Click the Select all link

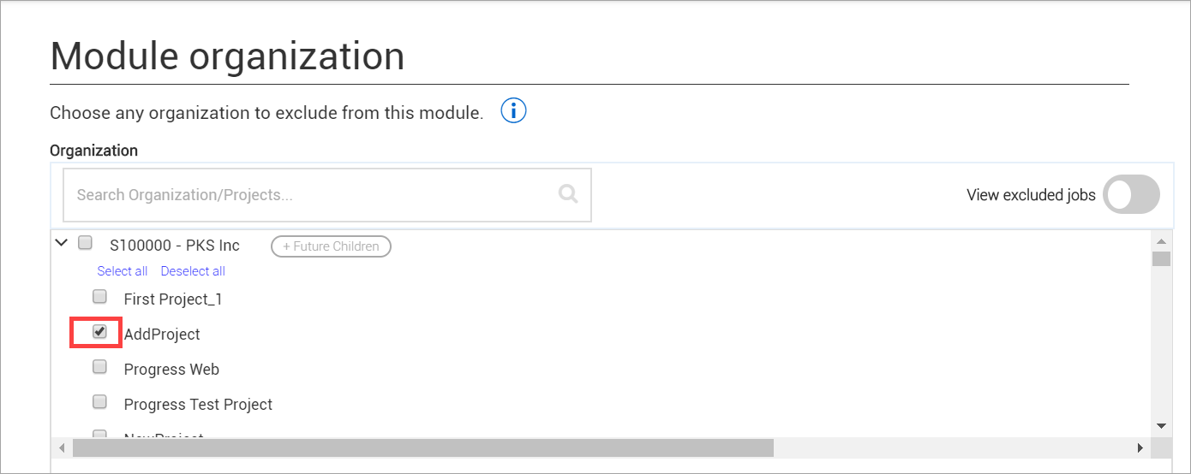point(123,271)
